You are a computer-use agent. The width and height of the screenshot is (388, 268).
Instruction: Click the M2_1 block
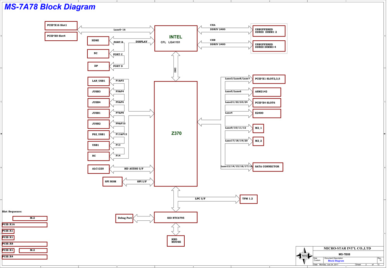click(x=258, y=128)
